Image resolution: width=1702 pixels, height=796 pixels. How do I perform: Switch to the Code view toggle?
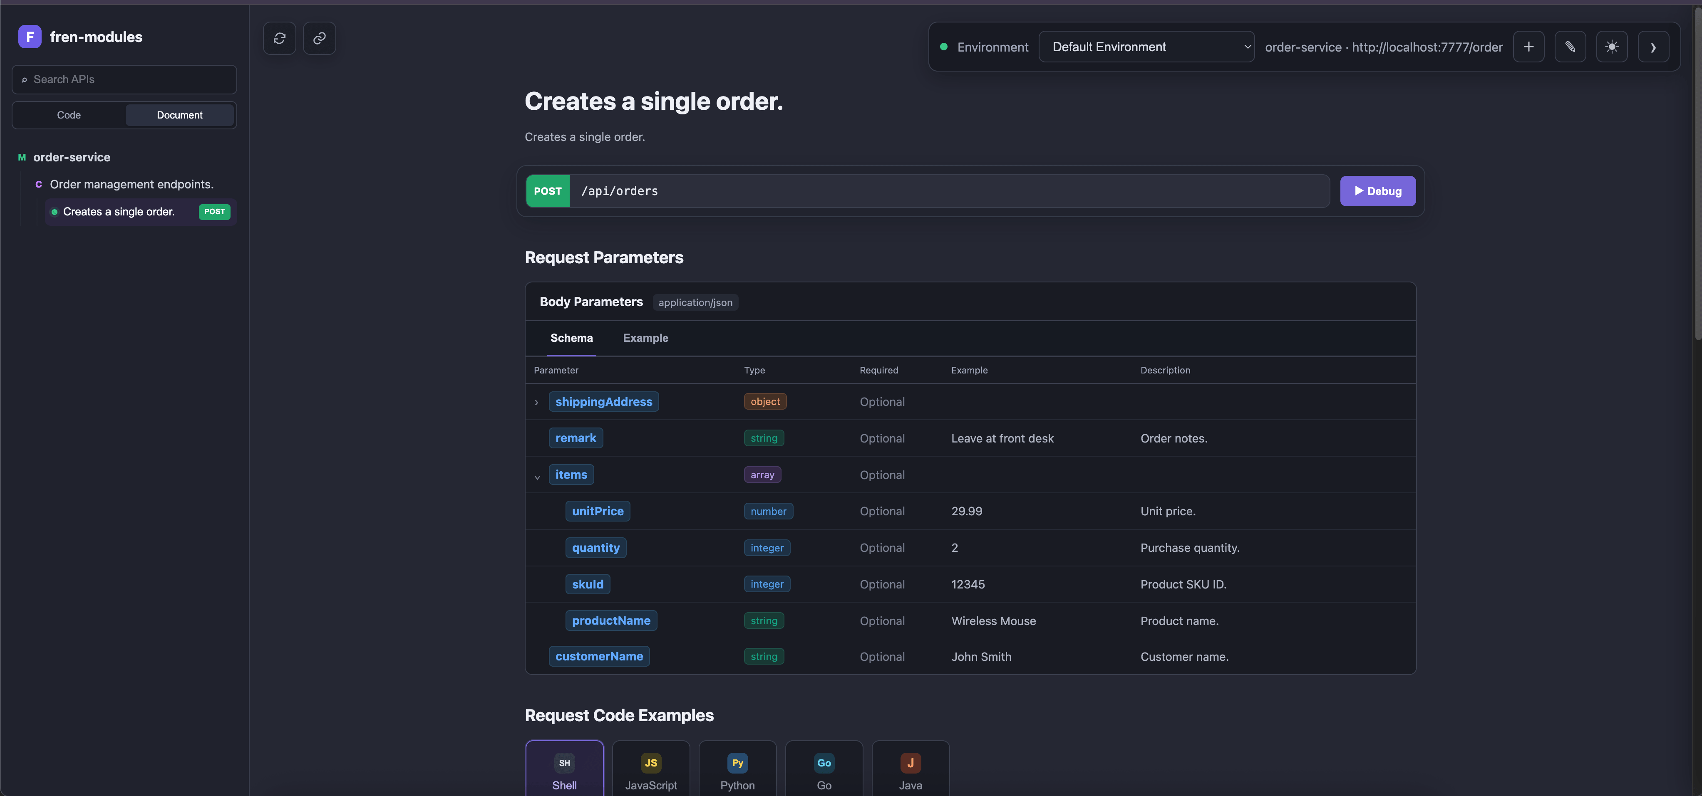pos(69,115)
